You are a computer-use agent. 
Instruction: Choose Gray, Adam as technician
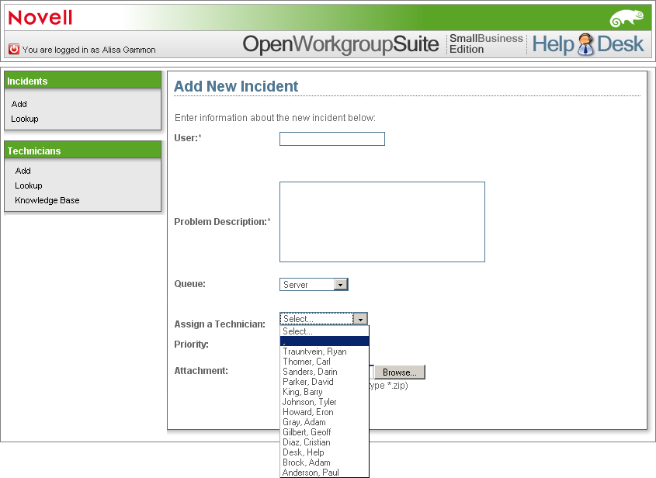[x=325, y=422]
